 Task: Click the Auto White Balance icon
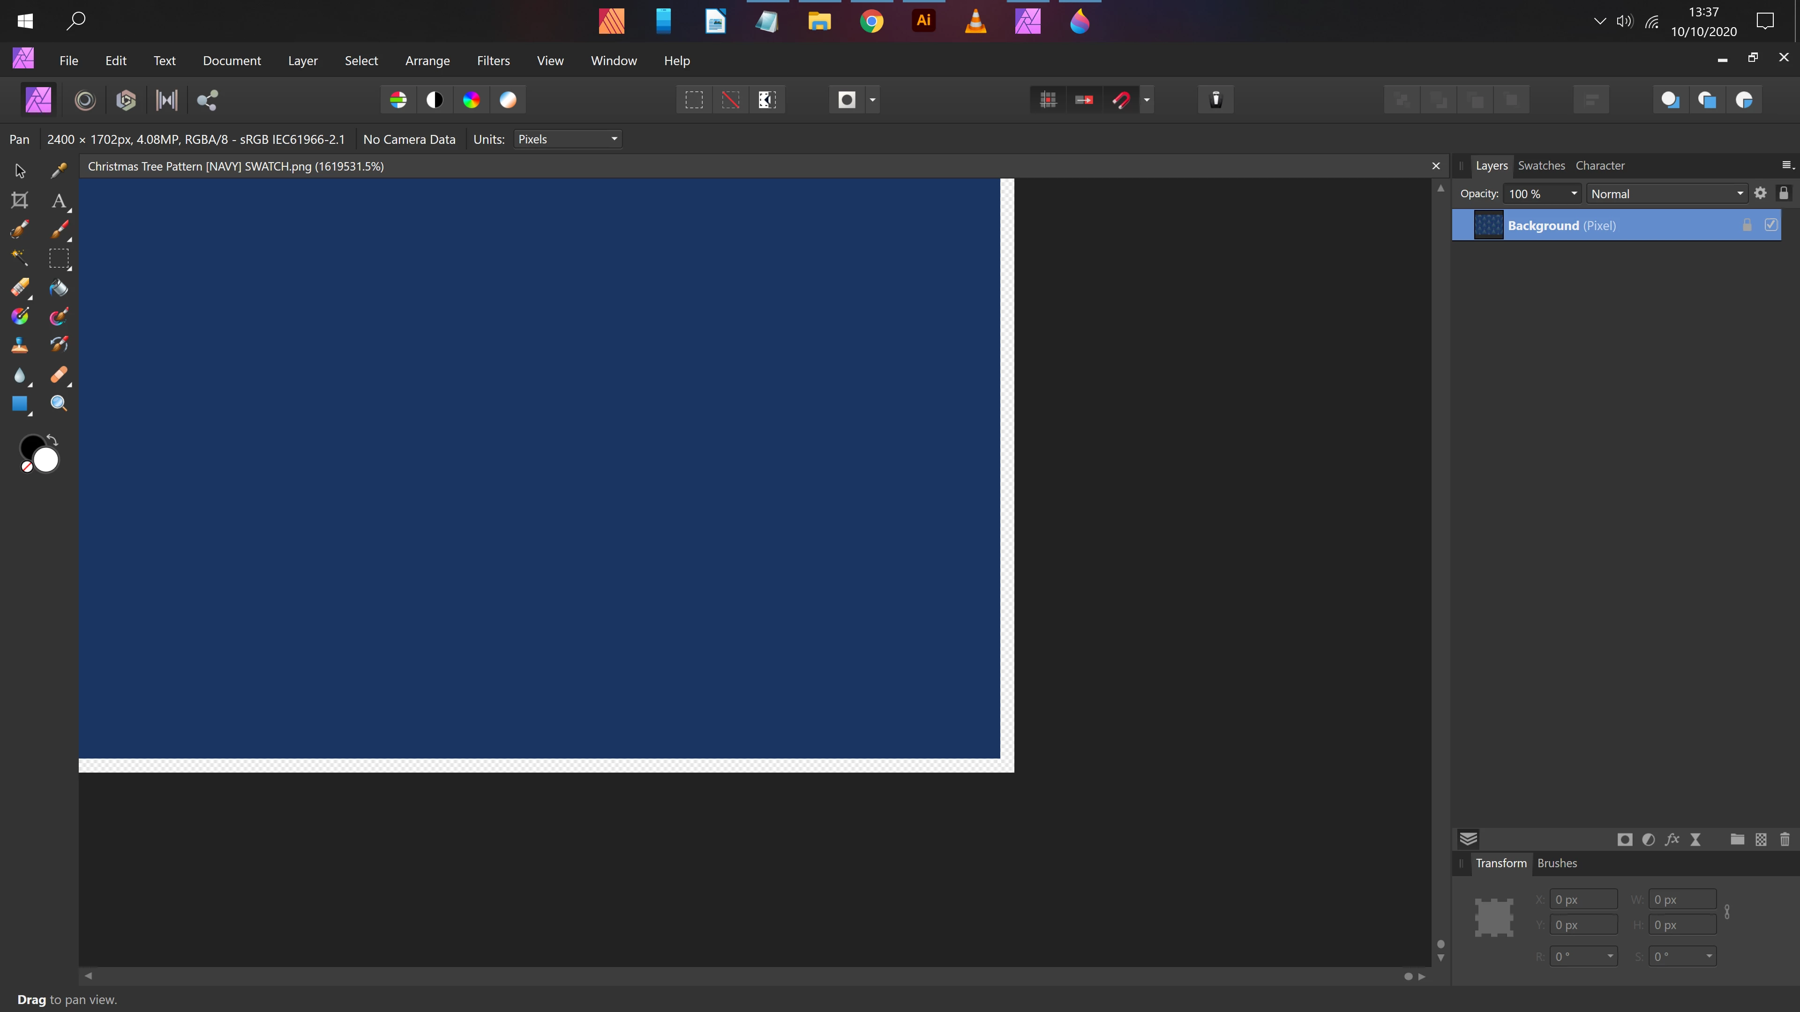[x=508, y=100]
